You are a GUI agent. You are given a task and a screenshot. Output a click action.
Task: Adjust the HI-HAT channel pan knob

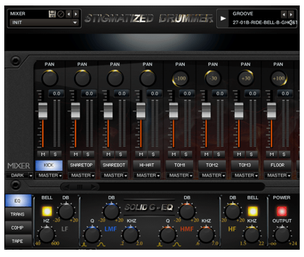coord(148,78)
